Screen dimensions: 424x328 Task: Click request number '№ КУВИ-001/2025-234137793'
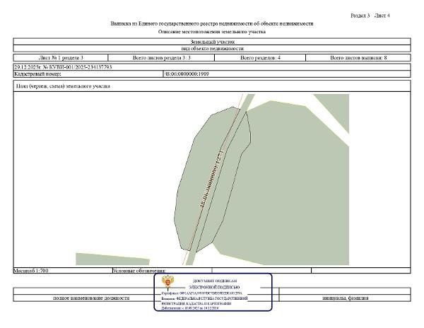click(77, 67)
